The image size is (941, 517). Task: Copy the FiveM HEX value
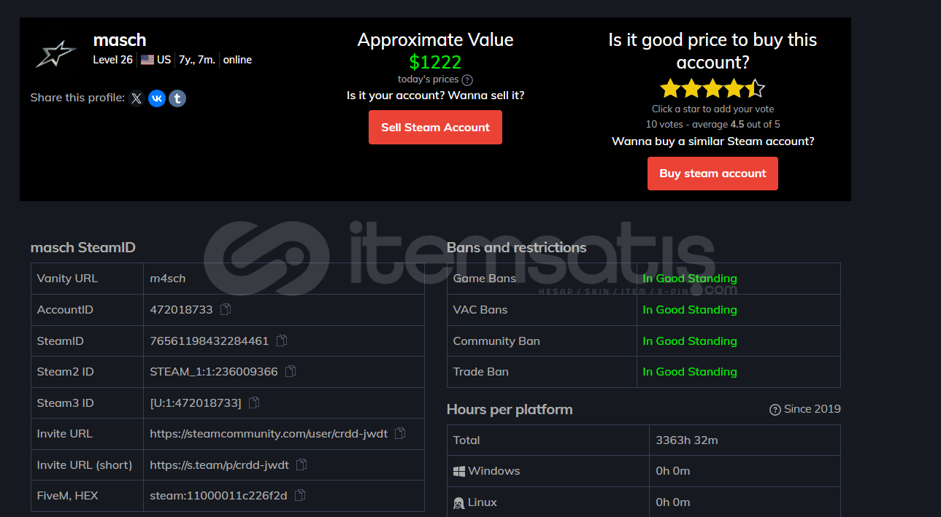(x=299, y=495)
